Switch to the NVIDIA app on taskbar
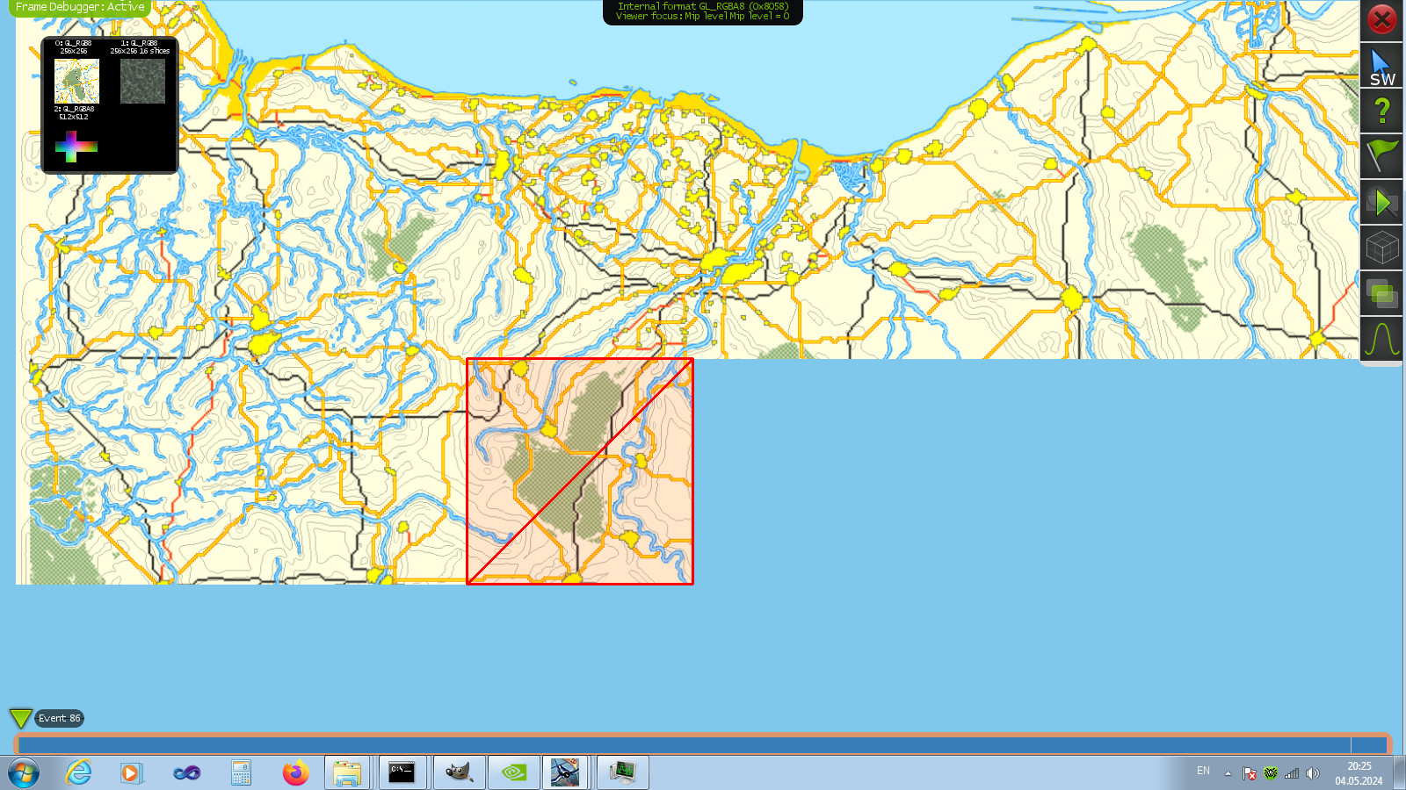 tap(514, 772)
